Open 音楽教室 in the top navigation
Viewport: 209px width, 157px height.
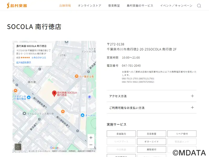(x=114, y=5)
